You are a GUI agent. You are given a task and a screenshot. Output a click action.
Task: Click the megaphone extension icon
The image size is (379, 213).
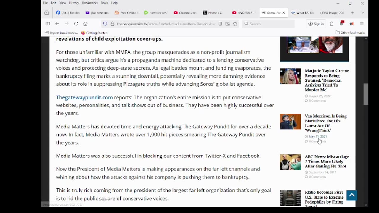(352, 24)
